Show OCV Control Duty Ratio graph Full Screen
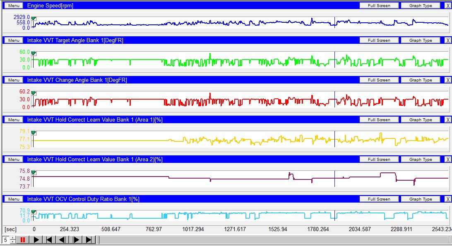Screen dimensions: 452x246 [379, 199]
